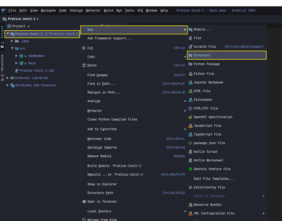
Task: Select Build Module 'Pratice-Junit-1'
Action: click(134, 166)
